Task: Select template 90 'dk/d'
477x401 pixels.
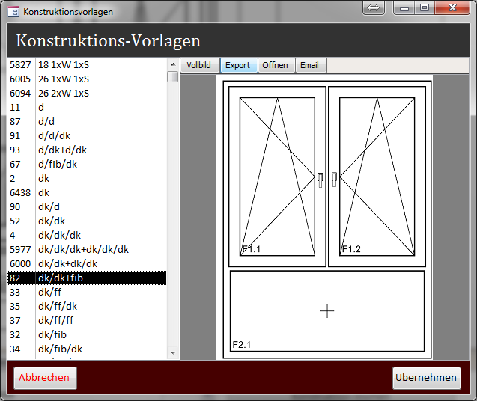Action: (87, 206)
